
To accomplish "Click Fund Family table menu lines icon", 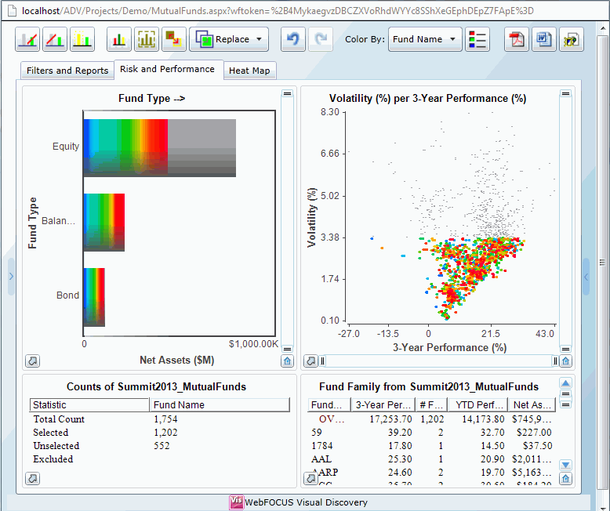I will pos(565,393).
